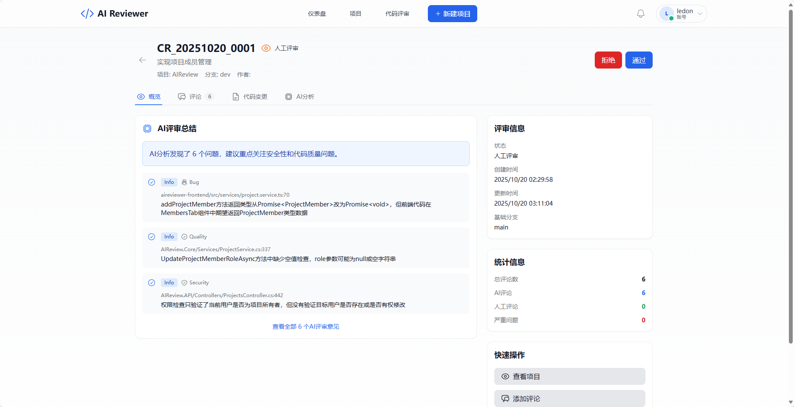Toggle the check circle on the Security issue
794x407 pixels.
[x=151, y=282]
